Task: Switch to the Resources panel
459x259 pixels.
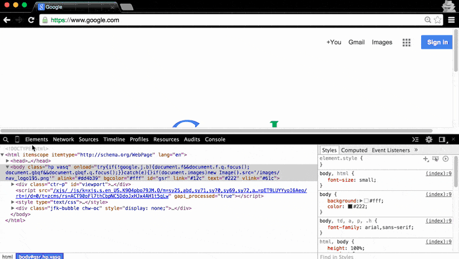Action: click(166, 139)
